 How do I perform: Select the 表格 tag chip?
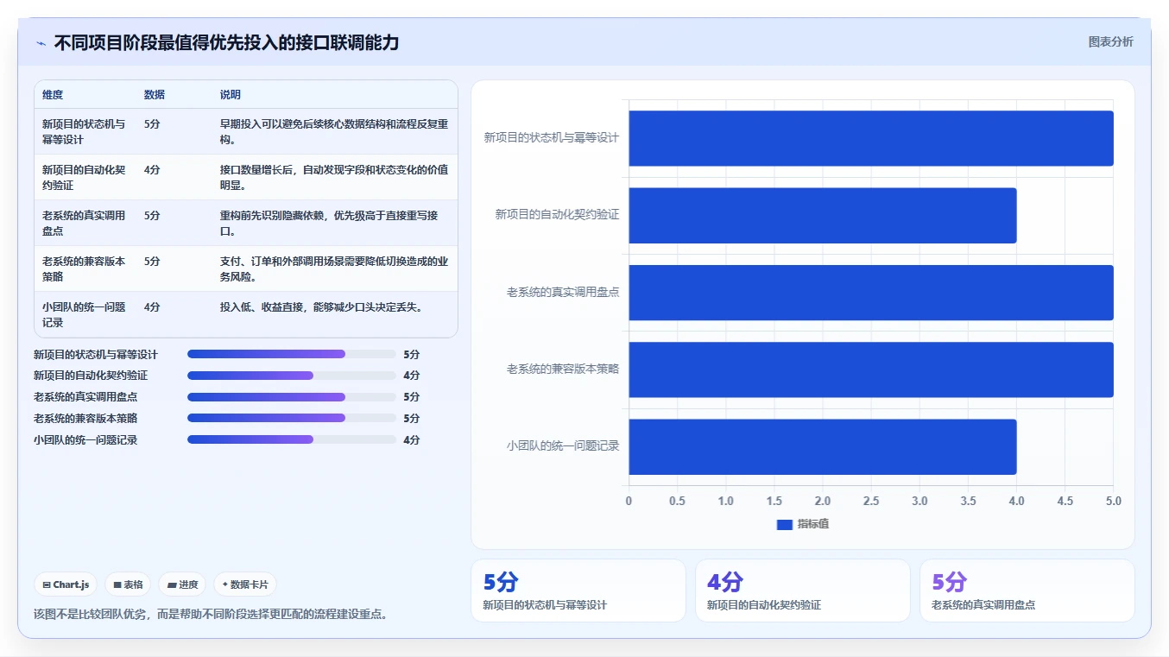128,584
